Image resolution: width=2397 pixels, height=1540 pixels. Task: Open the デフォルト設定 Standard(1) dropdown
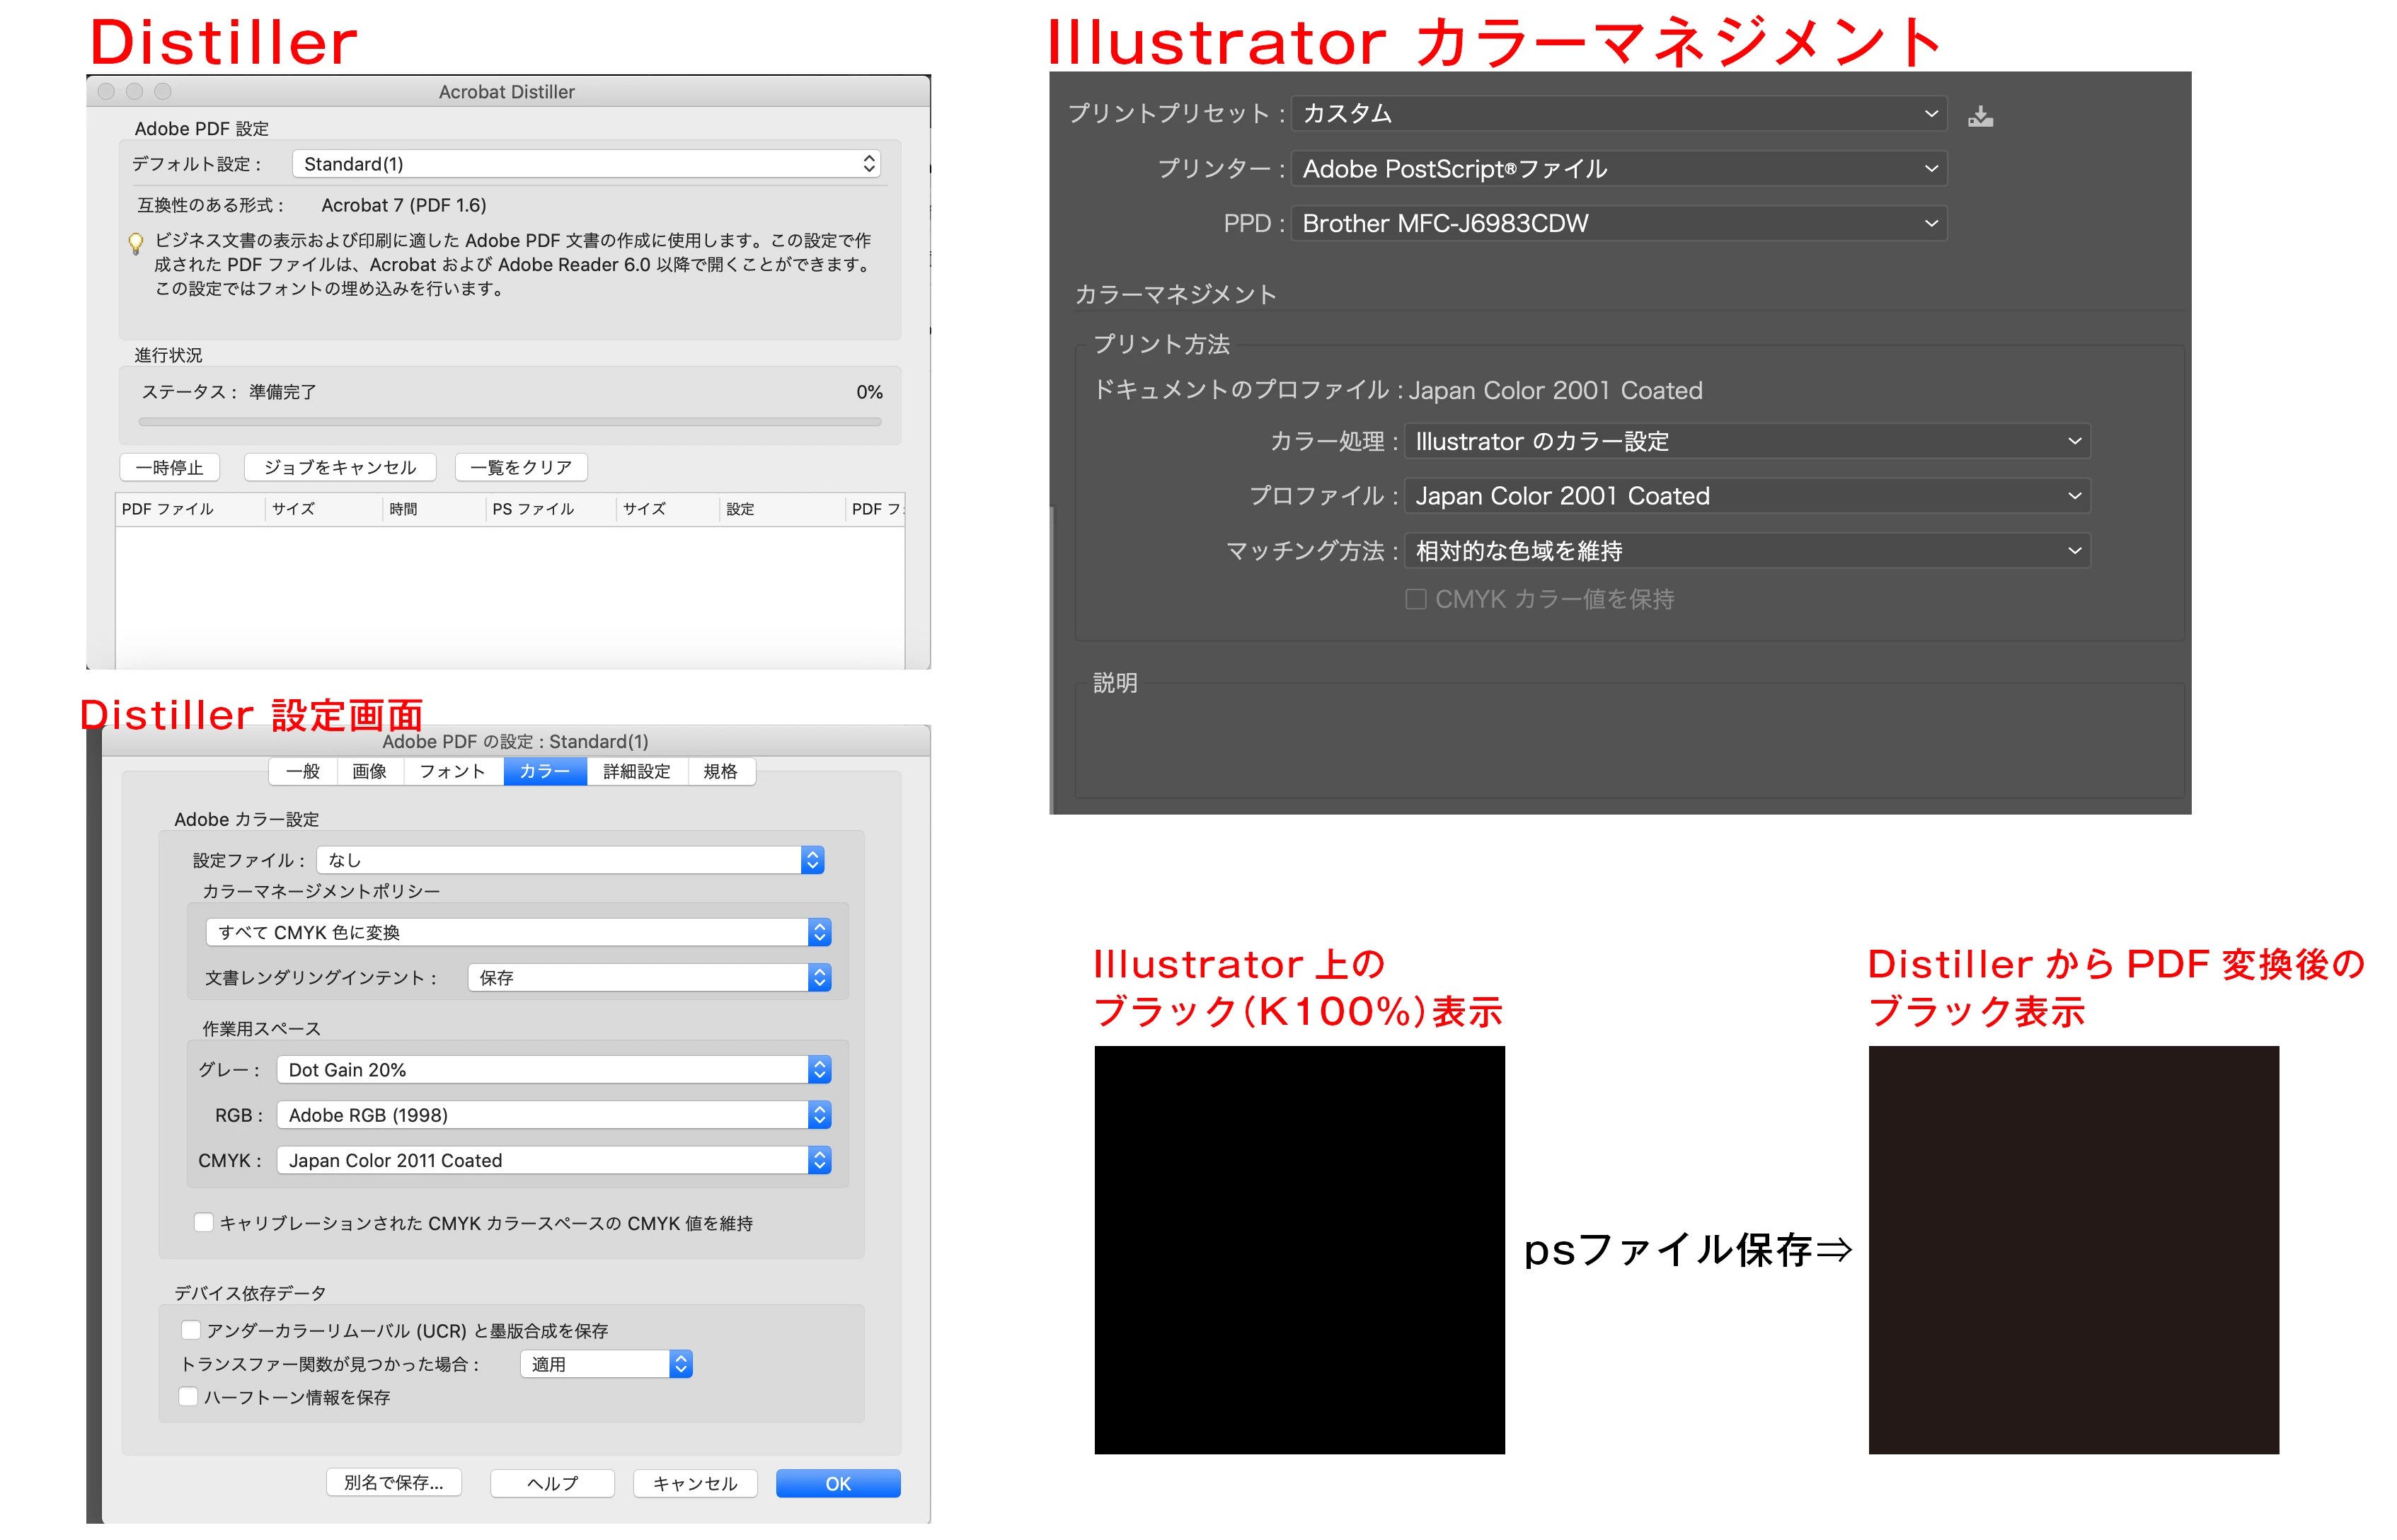click(x=585, y=164)
